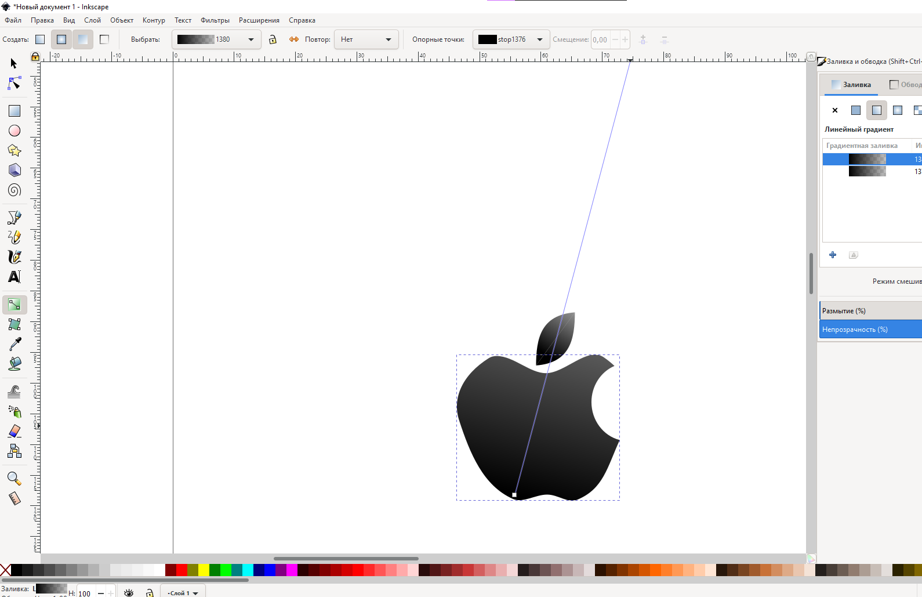Click the active Gradient tool
Screen dimensions: 922x597
(14, 305)
